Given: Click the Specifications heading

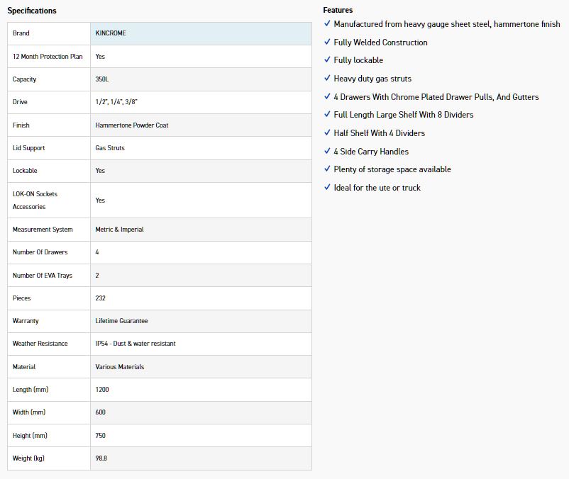Looking at the screenshot, I should coord(32,11).
